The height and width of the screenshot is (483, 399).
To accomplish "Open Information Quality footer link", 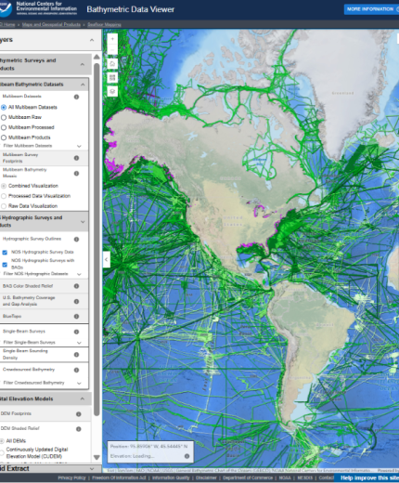I will click(171, 477).
